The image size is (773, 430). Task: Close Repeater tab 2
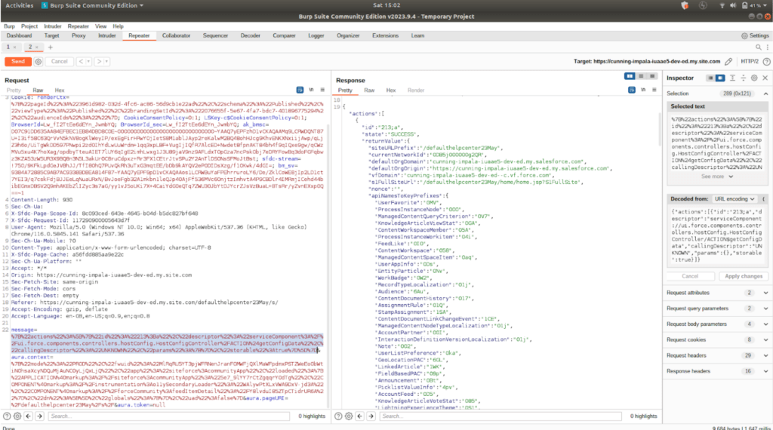tap(36, 48)
